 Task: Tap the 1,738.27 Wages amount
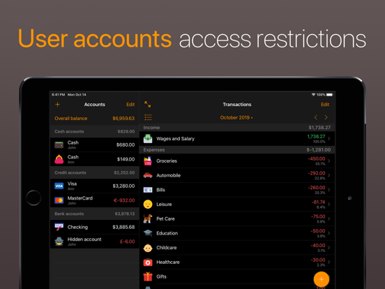pyautogui.click(x=316, y=137)
